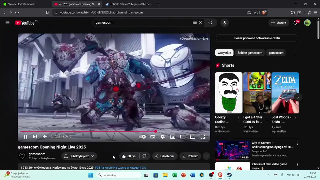Image resolution: width=320 pixels, height=180 pixels.
Task: Open the on-screen keyboard icon in search box
Action: (x=195, y=23)
